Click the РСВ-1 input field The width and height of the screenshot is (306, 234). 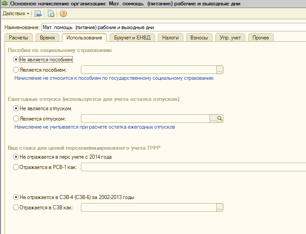[x=193, y=167]
